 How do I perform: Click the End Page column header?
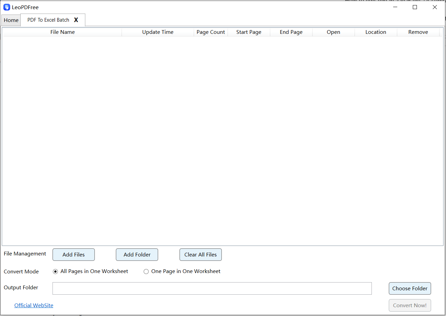pos(291,32)
